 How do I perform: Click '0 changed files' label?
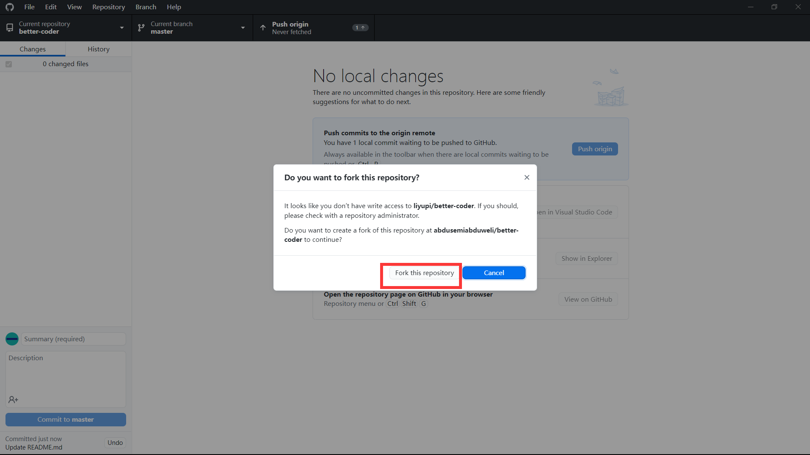pyautogui.click(x=65, y=64)
